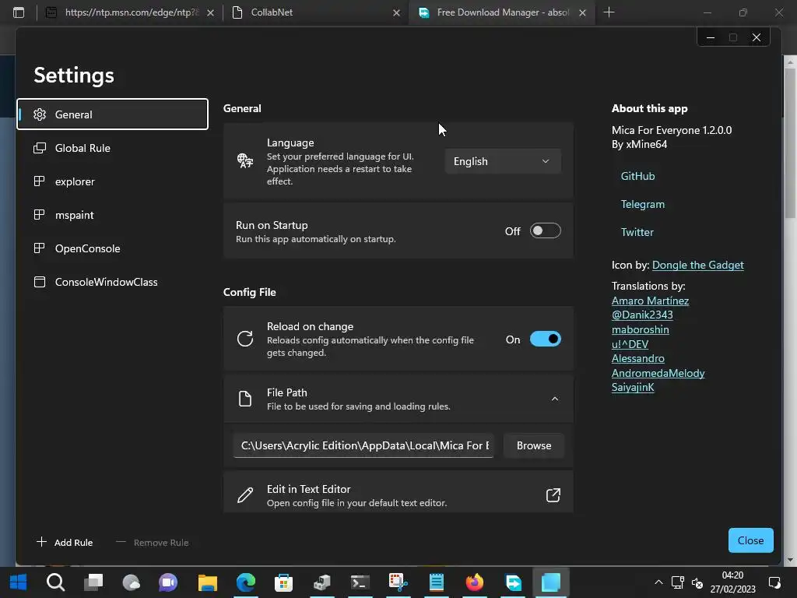Click the General sidebar gear icon

[40, 114]
